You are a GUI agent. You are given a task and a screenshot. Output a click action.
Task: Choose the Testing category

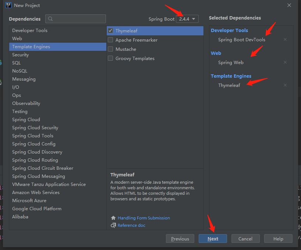tap(58, 111)
